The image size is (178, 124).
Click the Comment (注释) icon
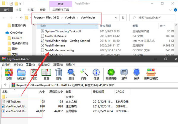pos(124,72)
